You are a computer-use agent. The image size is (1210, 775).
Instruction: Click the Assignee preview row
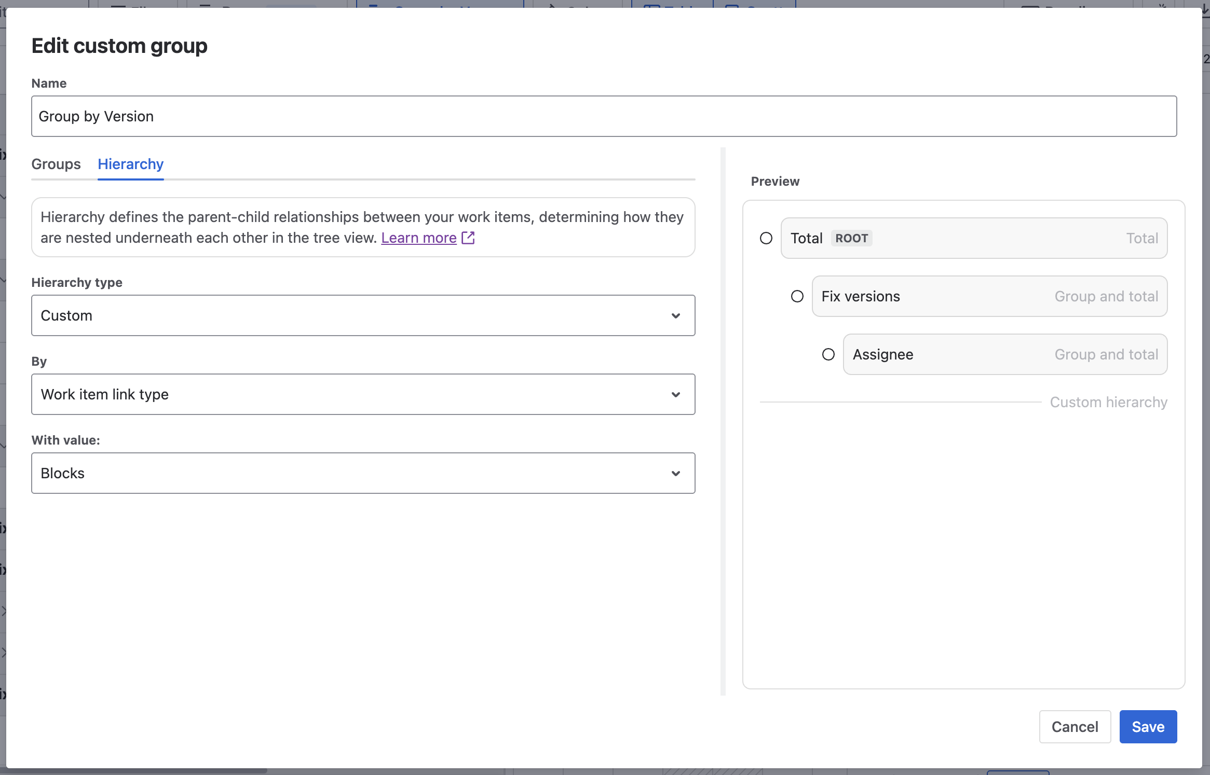point(1005,354)
